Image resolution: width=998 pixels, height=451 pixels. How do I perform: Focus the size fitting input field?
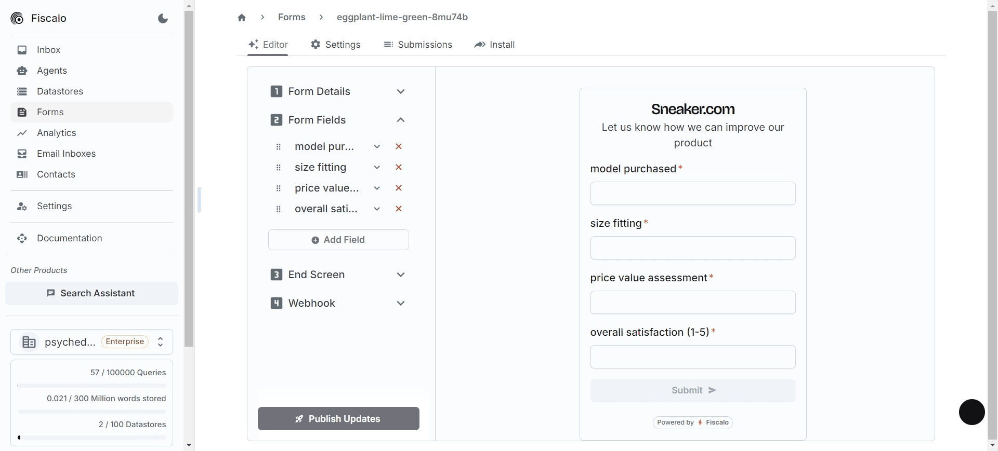(x=693, y=248)
